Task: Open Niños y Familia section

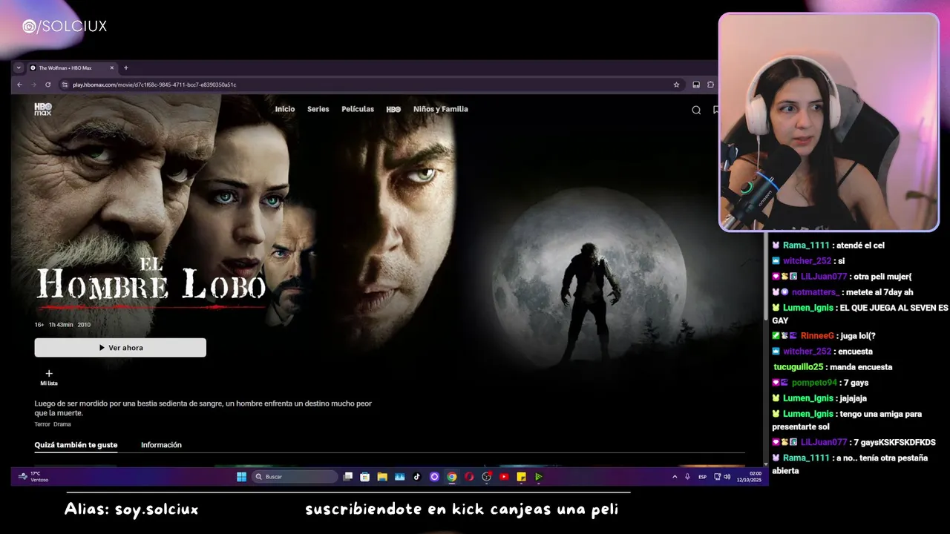Action: pos(441,109)
